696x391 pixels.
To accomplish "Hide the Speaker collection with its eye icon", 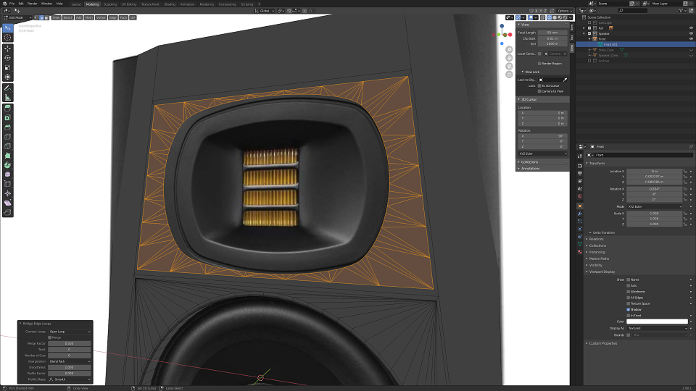I will click(691, 33).
